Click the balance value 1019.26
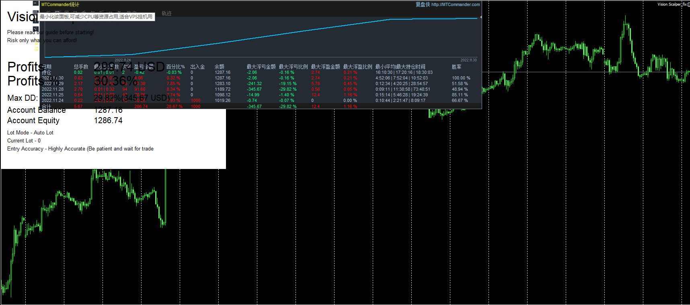The image size is (690, 305). (223, 100)
